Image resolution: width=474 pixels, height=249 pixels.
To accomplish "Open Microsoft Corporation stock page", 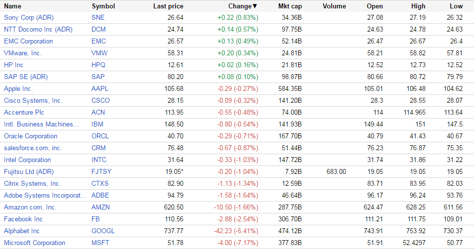I will (35, 243).
